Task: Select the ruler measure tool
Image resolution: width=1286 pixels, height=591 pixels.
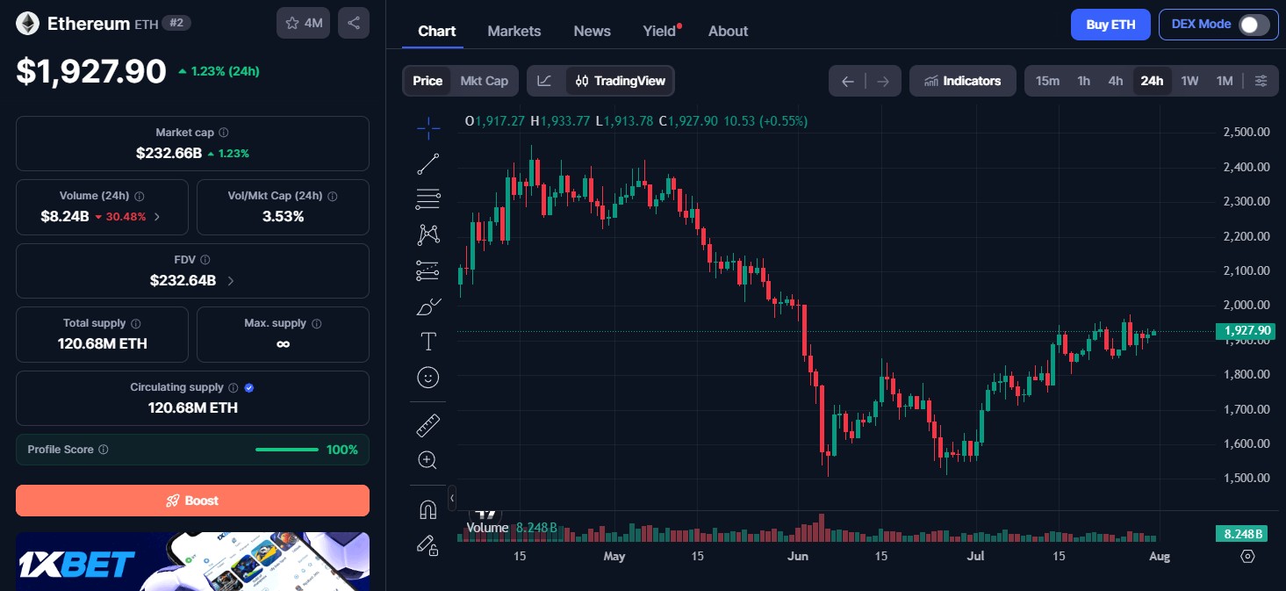Action: coord(428,427)
